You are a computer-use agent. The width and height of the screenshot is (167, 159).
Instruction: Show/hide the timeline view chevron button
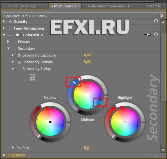coord(161,16)
